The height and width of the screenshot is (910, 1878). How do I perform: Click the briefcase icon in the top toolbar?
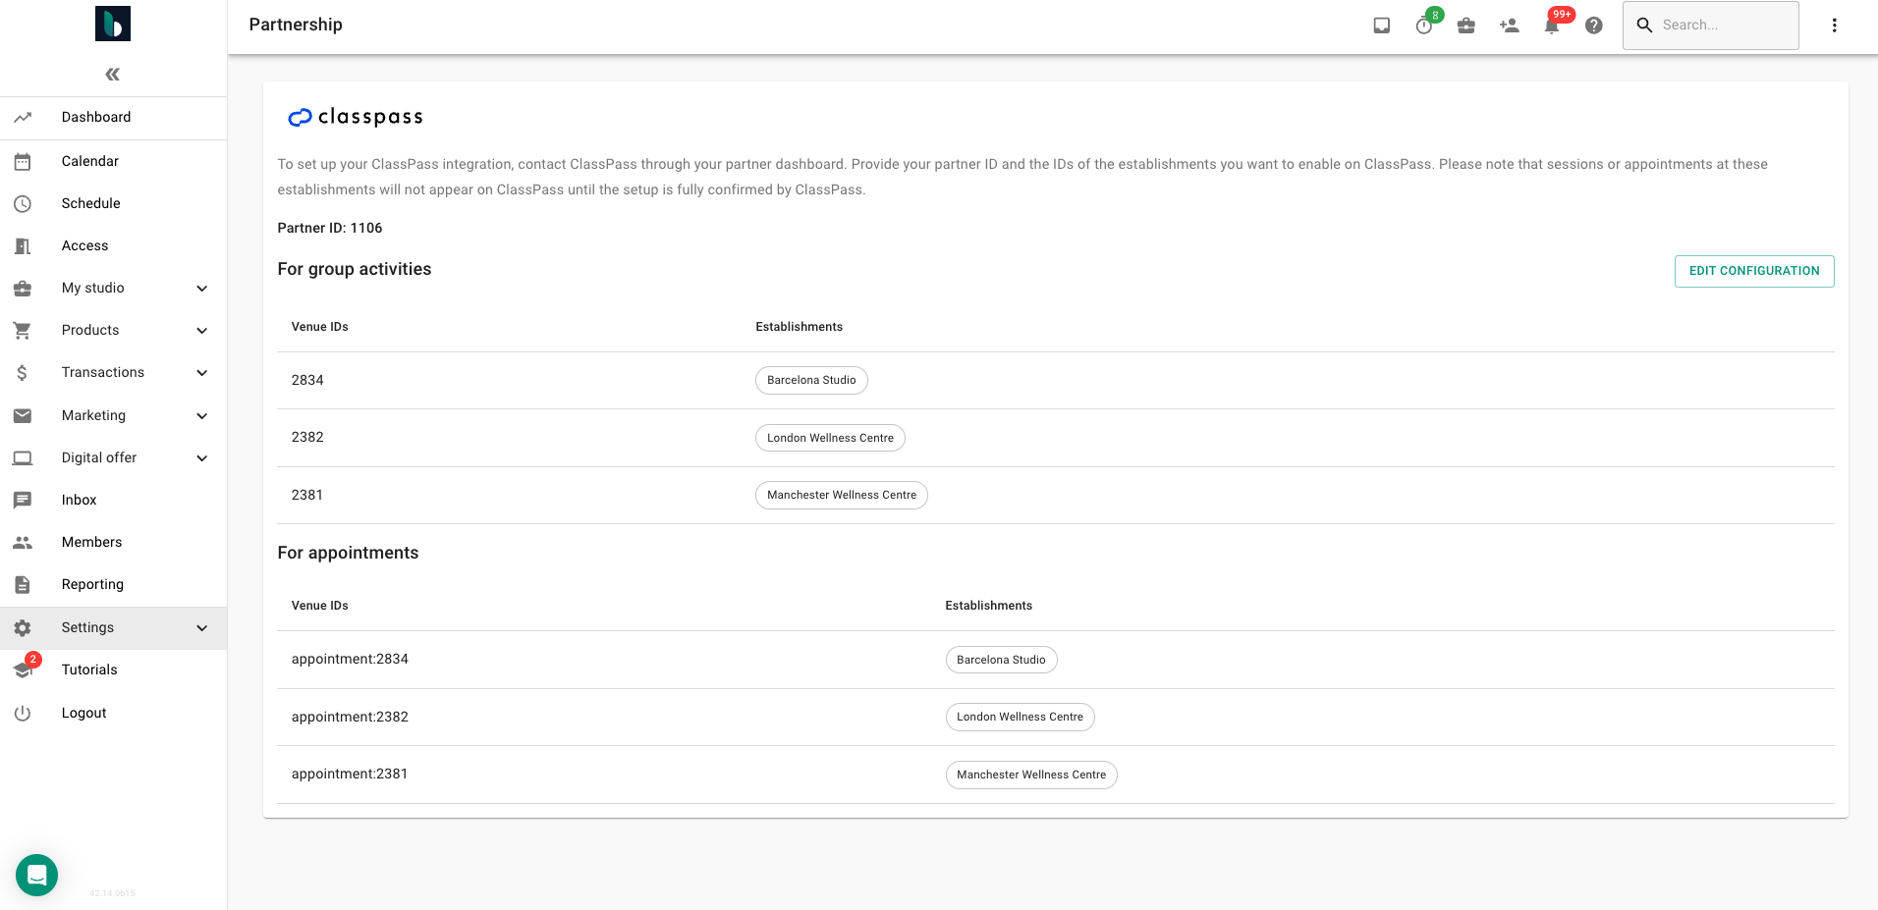pyautogui.click(x=1466, y=26)
